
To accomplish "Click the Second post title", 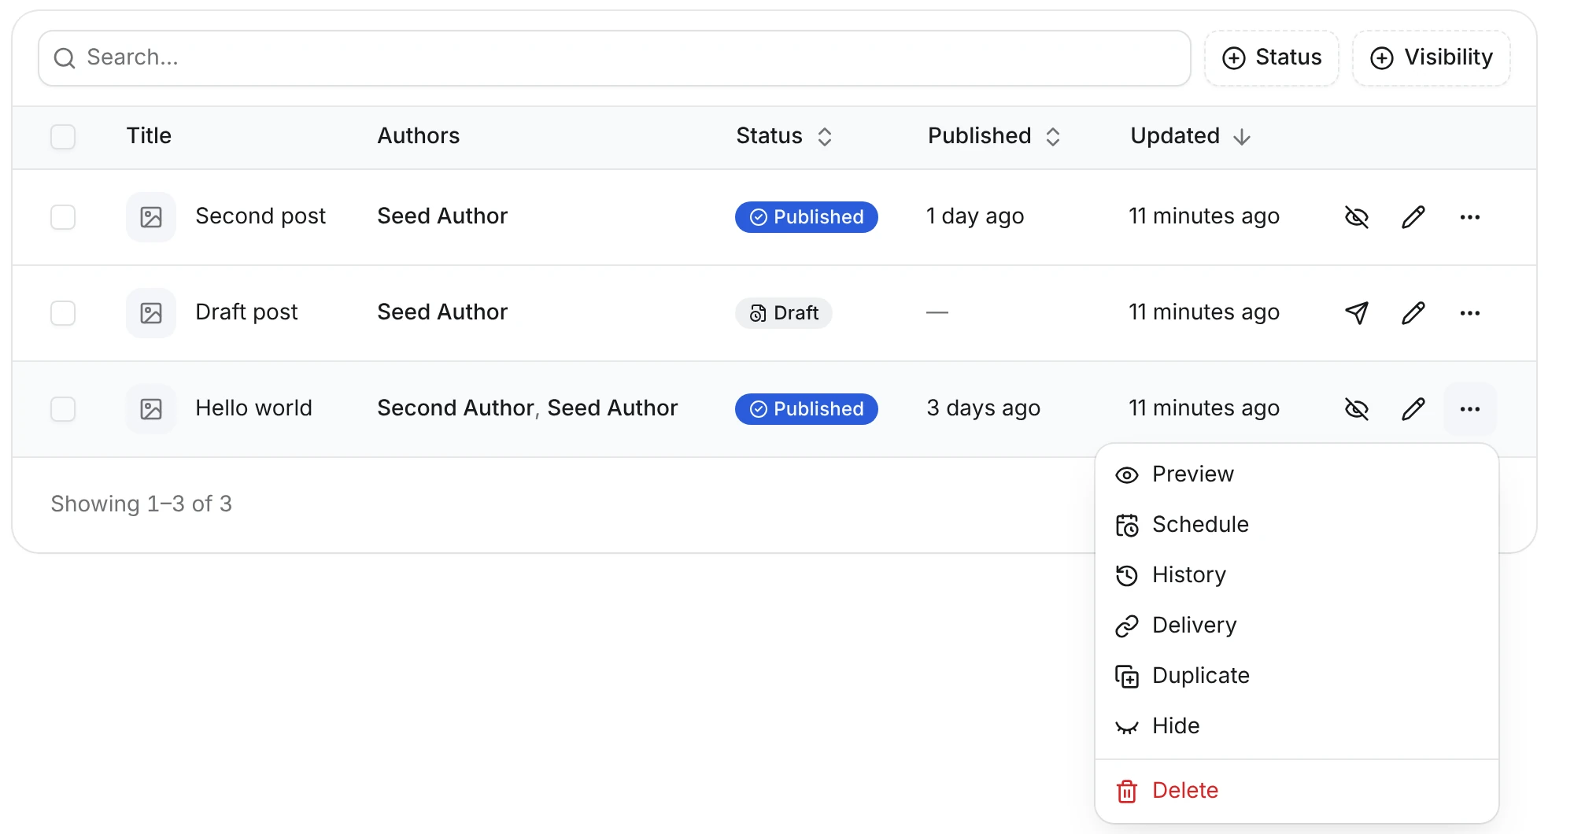I will click(260, 216).
